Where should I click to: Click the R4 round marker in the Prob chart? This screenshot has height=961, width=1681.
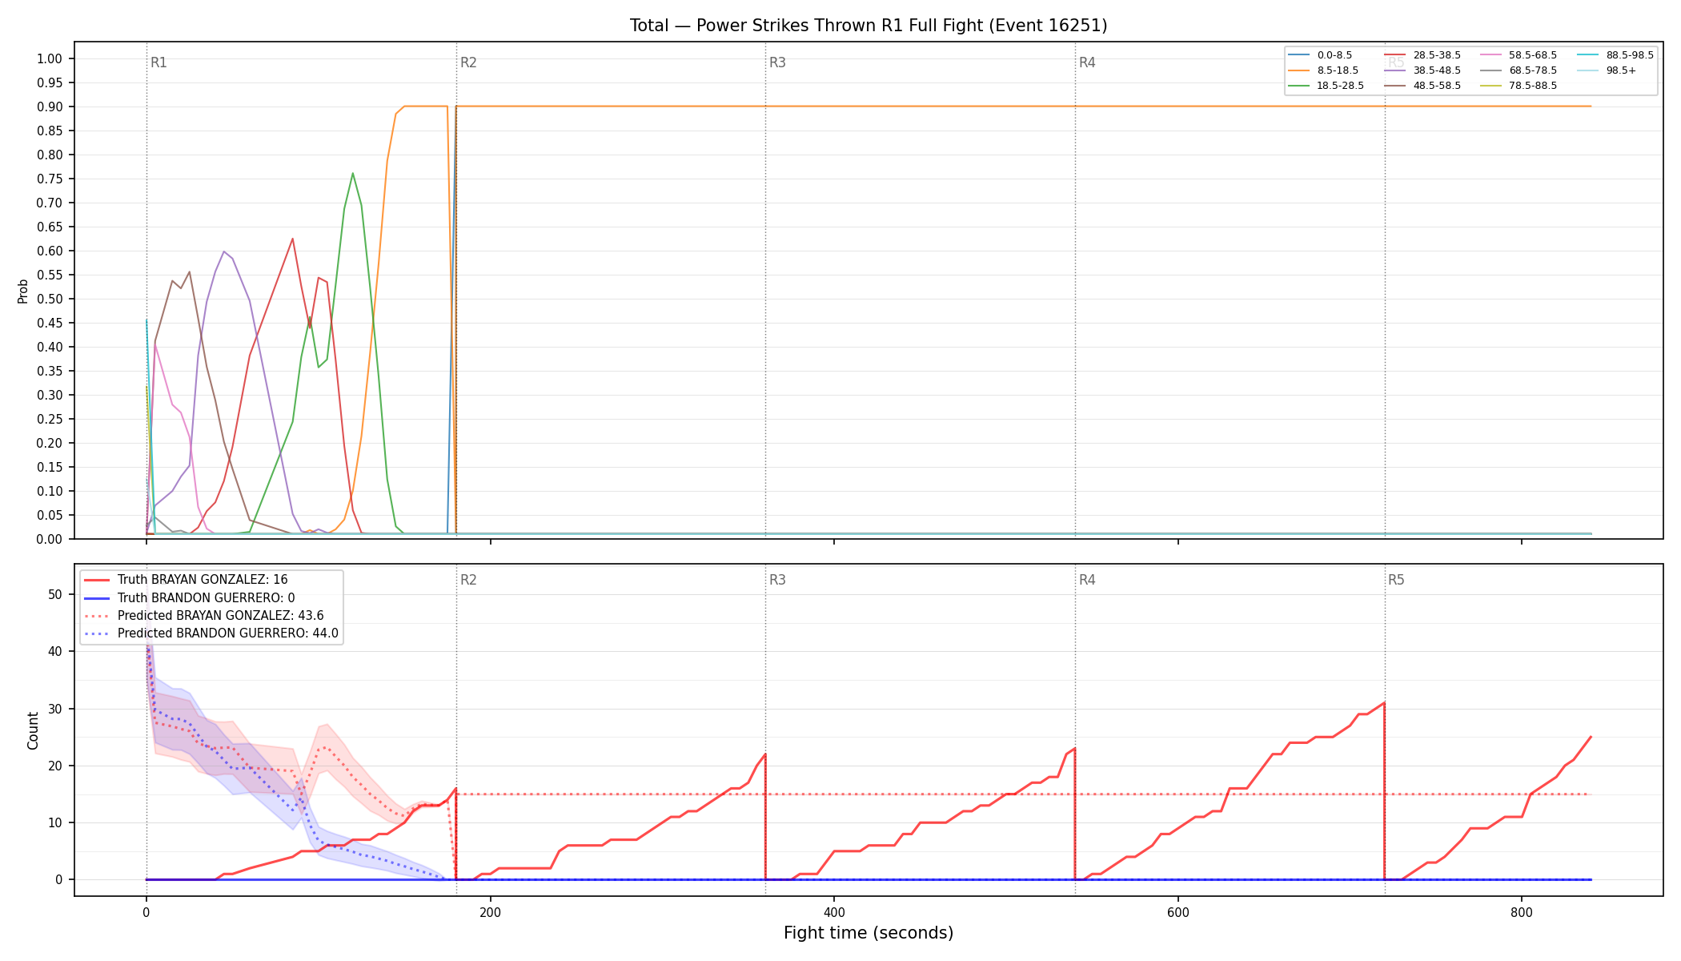(x=1087, y=62)
